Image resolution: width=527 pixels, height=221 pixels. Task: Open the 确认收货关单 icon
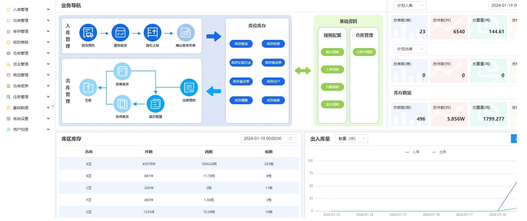coord(186,33)
